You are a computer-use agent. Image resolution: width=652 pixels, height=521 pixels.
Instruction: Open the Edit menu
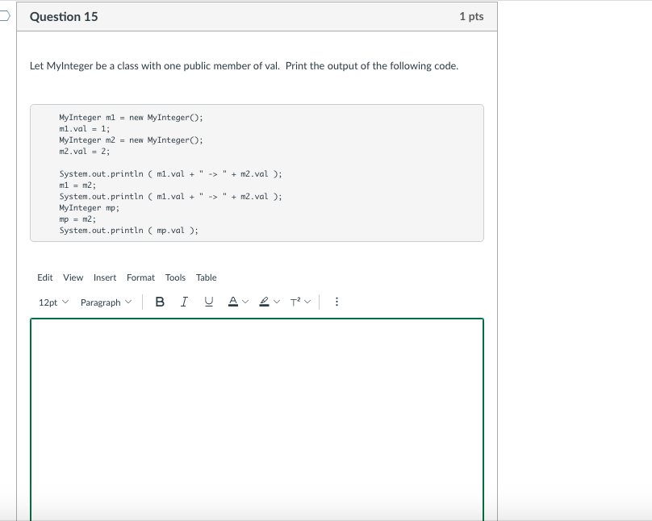tap(44, 277)
